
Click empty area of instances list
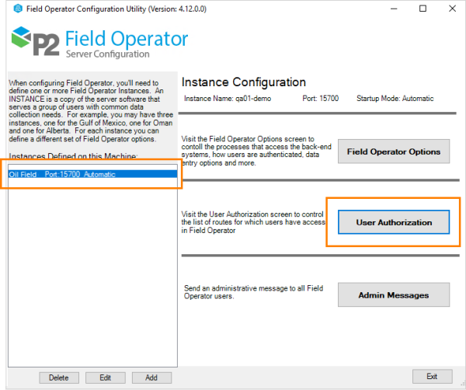pyautogui.click(x=89, y=272)
